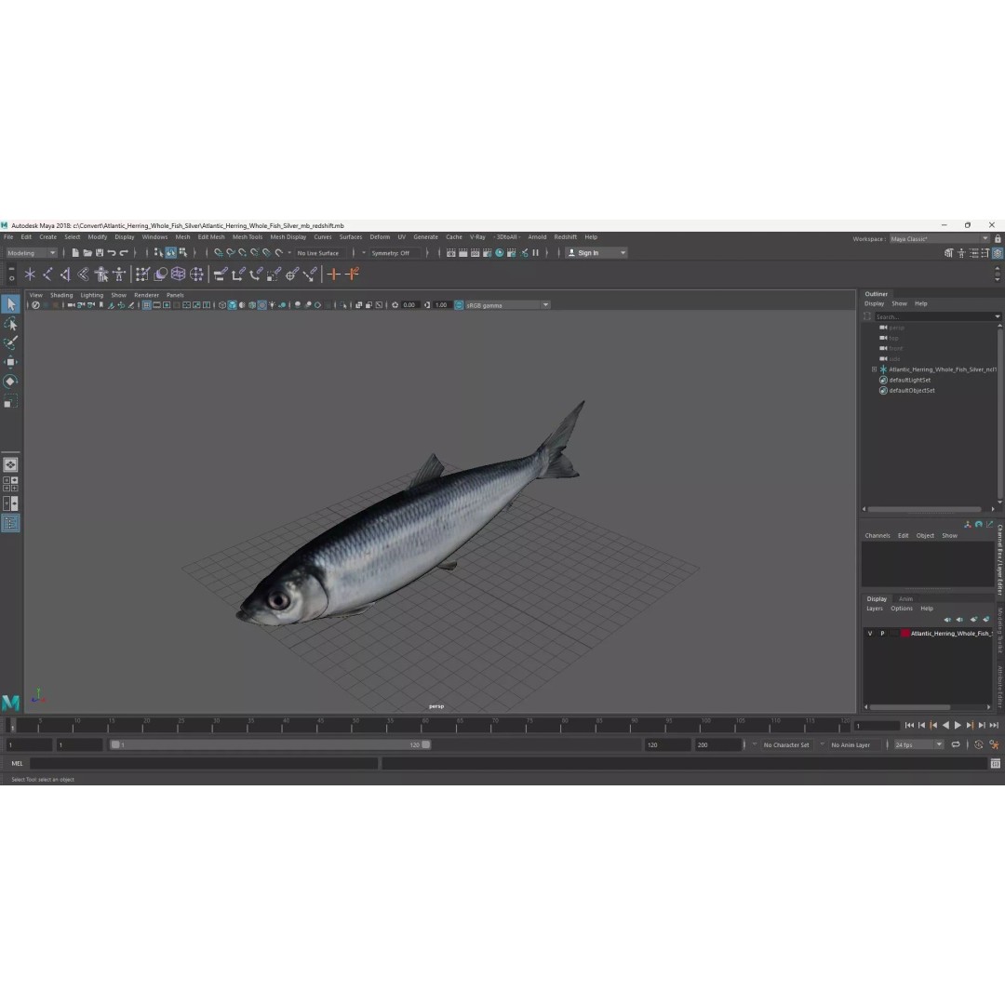Screen dimensions: 1005x1005
Task: Go to end of playback range
Action: point(994,725)
